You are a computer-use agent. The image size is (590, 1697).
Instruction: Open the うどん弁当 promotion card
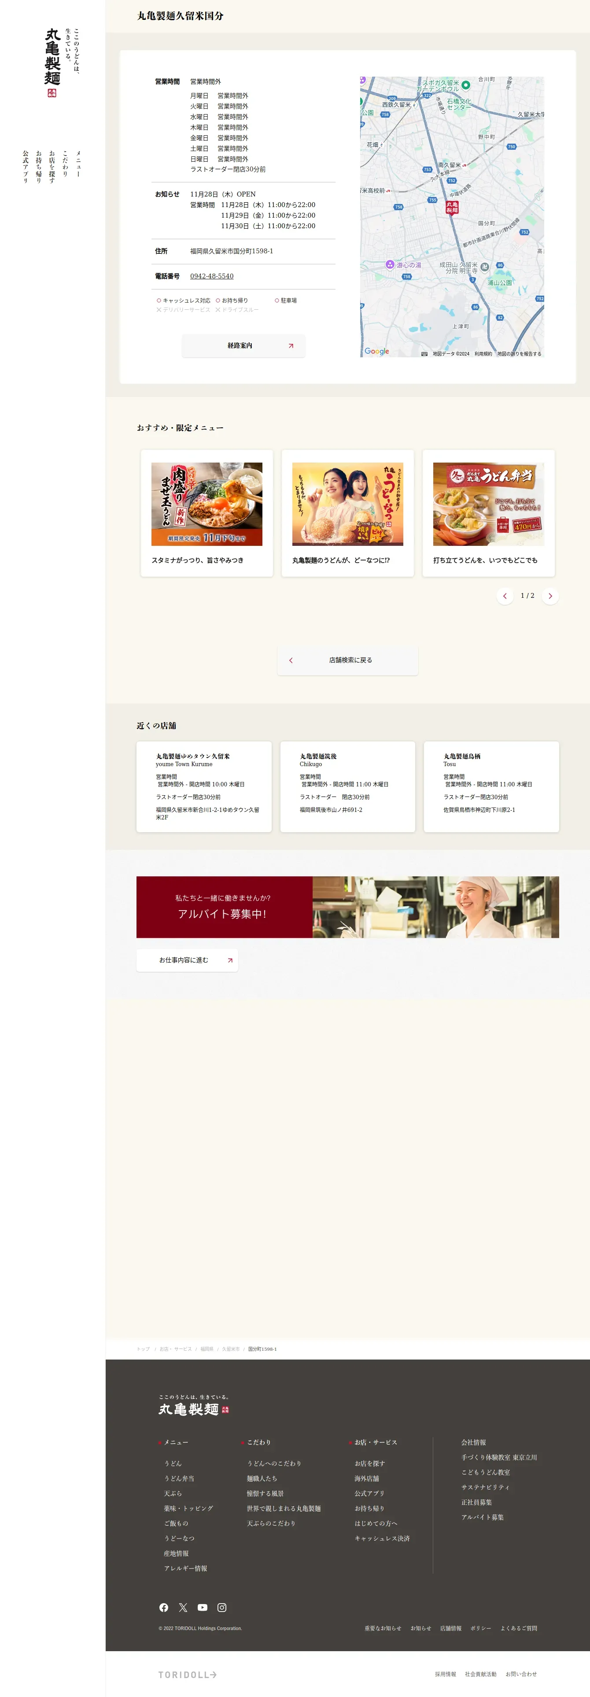click(x=489, y=513)
